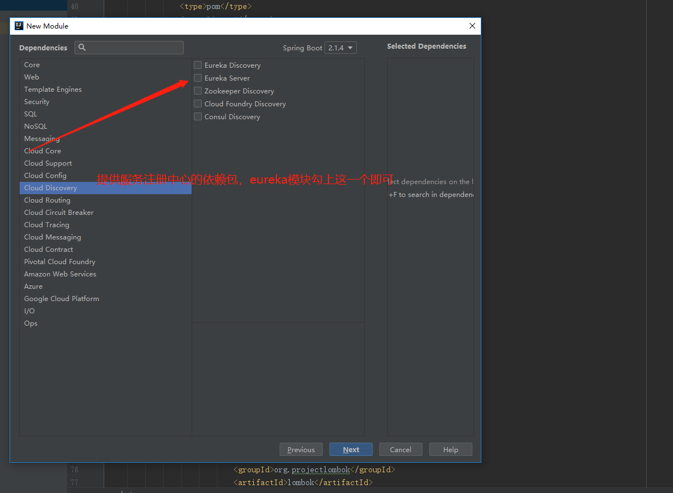Click the Selected Dependencies heading

[x=426, y=46]
